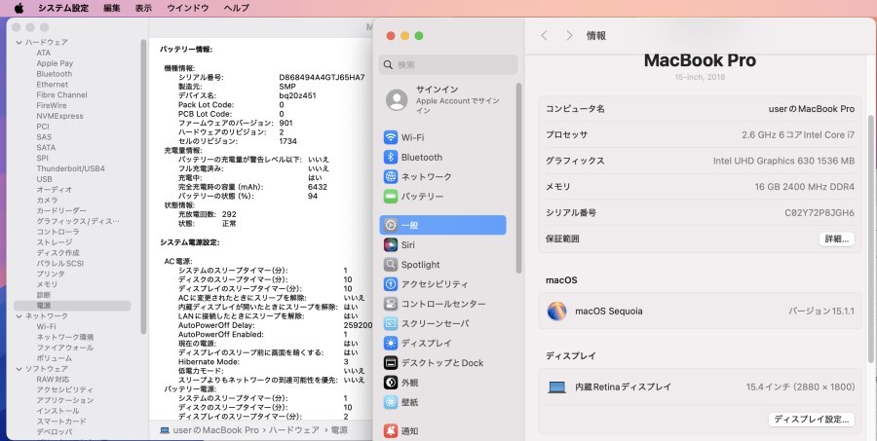Screen dimensions: 877x441
Task: Click the 16 GB 2400 MHz DDR4 value
Action: click(x=804, y=187)
